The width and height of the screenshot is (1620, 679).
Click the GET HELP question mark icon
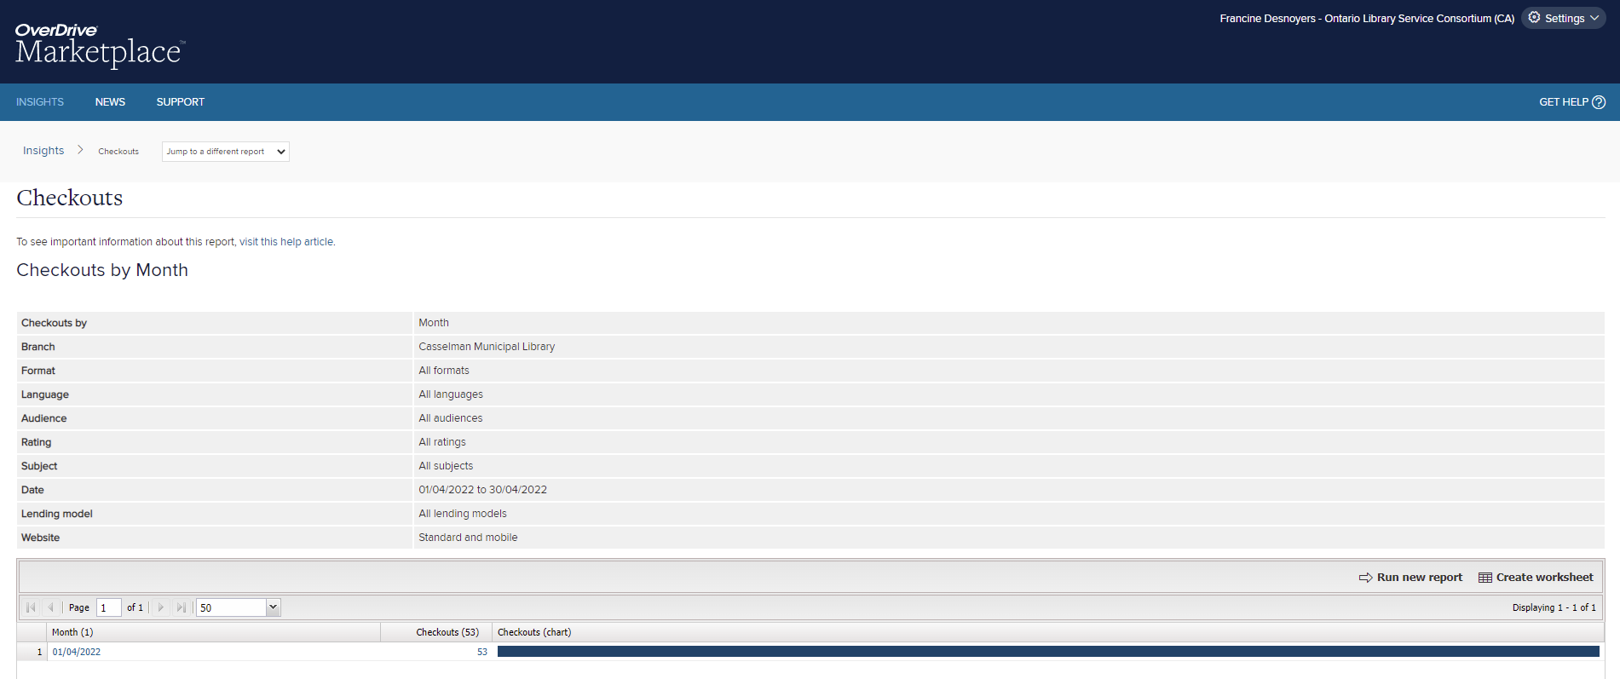[x=1599, y=102]
